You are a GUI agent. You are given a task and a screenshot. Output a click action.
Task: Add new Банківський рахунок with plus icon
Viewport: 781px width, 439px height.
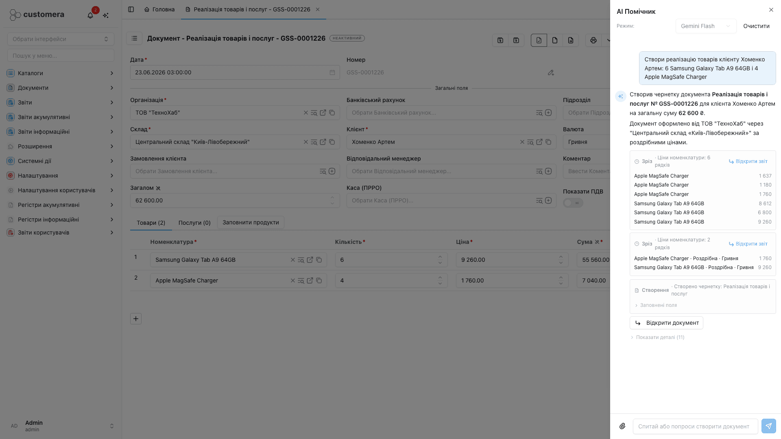pos(548,113)
